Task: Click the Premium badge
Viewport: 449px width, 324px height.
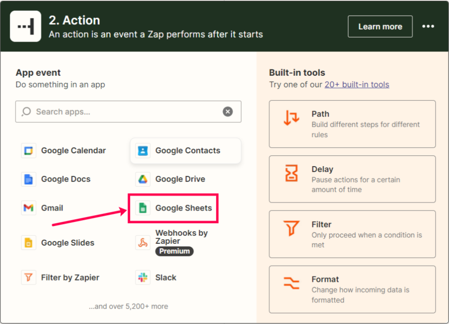Action: pyautogui.click(x=175, y=251)
